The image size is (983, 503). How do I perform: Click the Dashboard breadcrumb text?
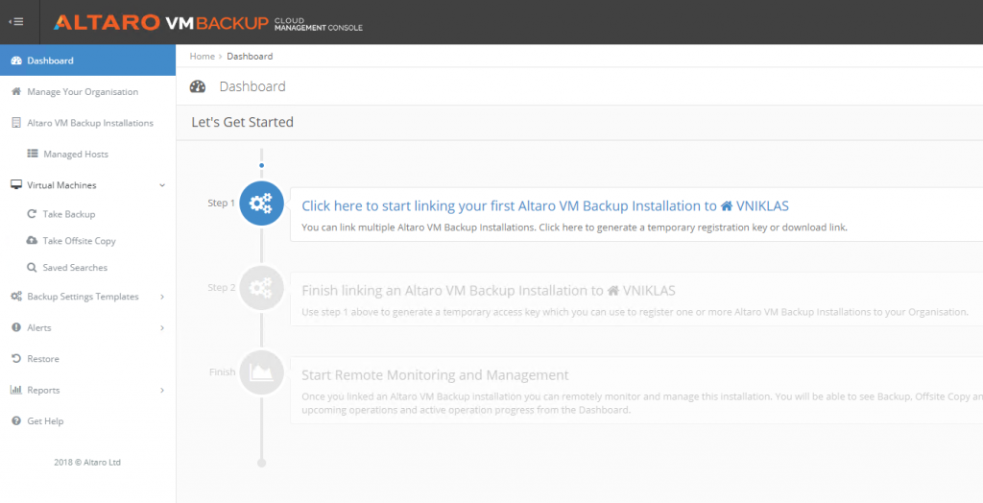coord(250,56)
